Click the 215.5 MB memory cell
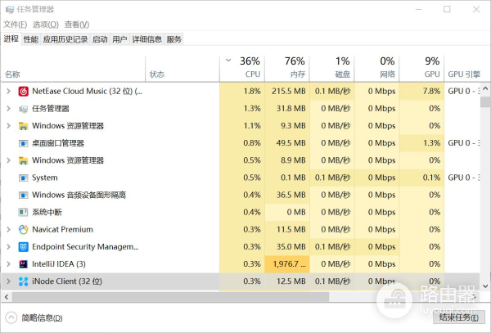The height and width of the screenshot is (333, 491). point(287,92)
